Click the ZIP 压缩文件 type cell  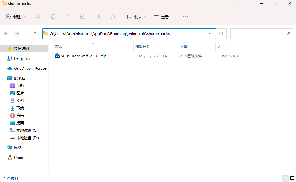pos(191,56)
